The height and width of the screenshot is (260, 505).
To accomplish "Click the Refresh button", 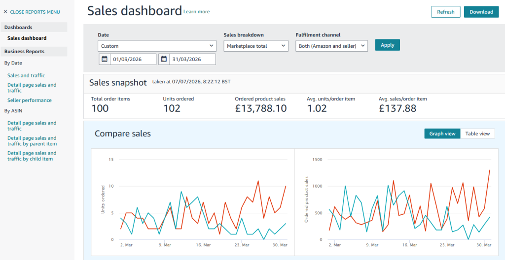I will 446,12.
